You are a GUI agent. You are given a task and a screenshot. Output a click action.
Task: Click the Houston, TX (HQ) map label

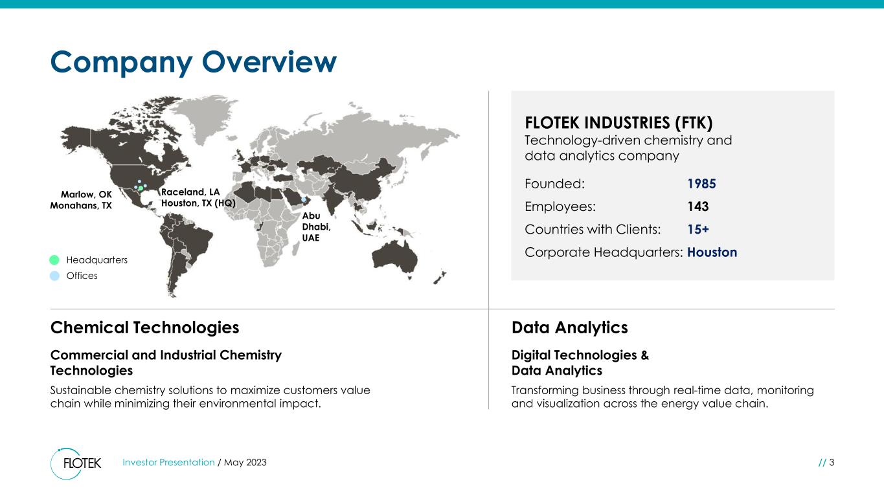click(x=197, y=203)
